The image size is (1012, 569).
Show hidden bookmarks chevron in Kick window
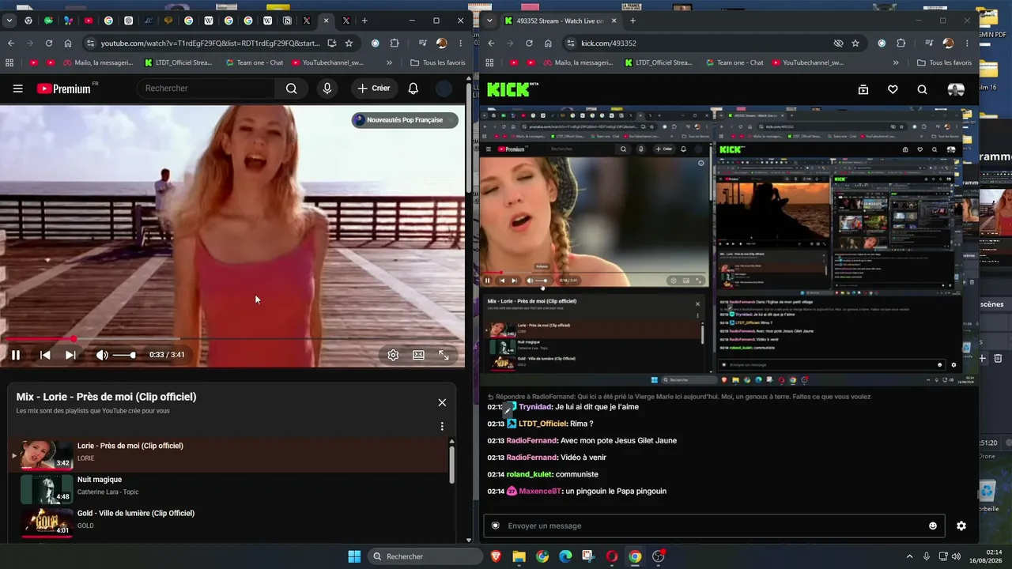pyautogui.click(x=896, y=62)
